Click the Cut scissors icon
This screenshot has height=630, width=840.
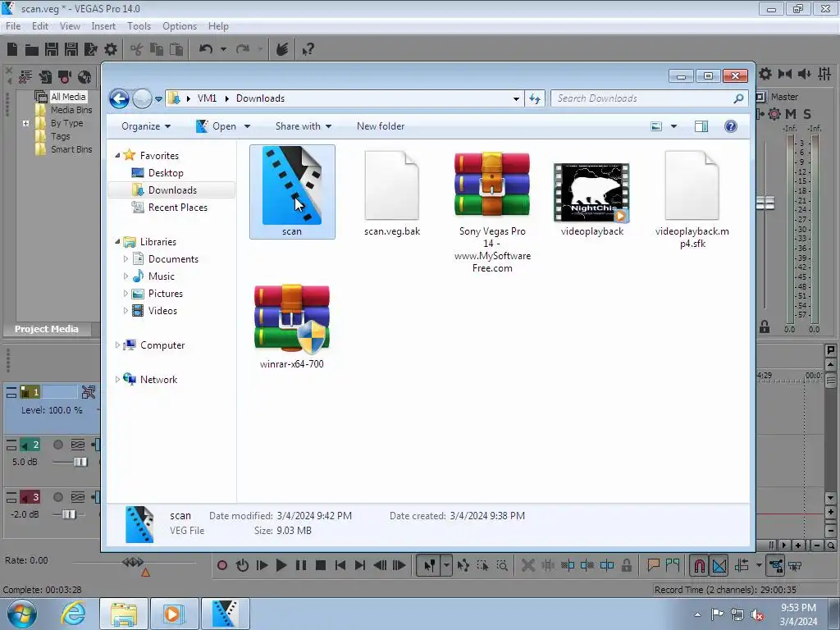click(137, 49)
